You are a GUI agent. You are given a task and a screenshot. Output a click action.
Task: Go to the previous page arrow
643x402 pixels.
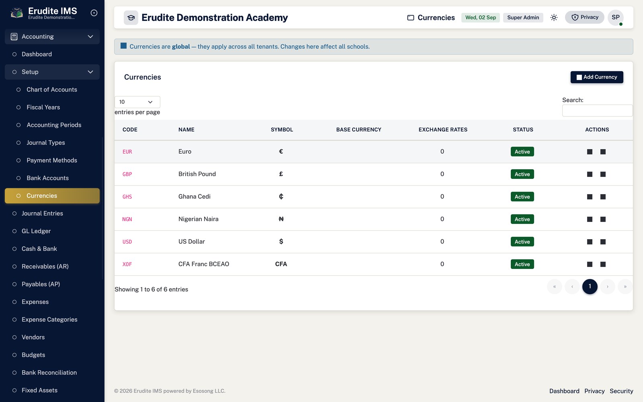coord(572,287)
